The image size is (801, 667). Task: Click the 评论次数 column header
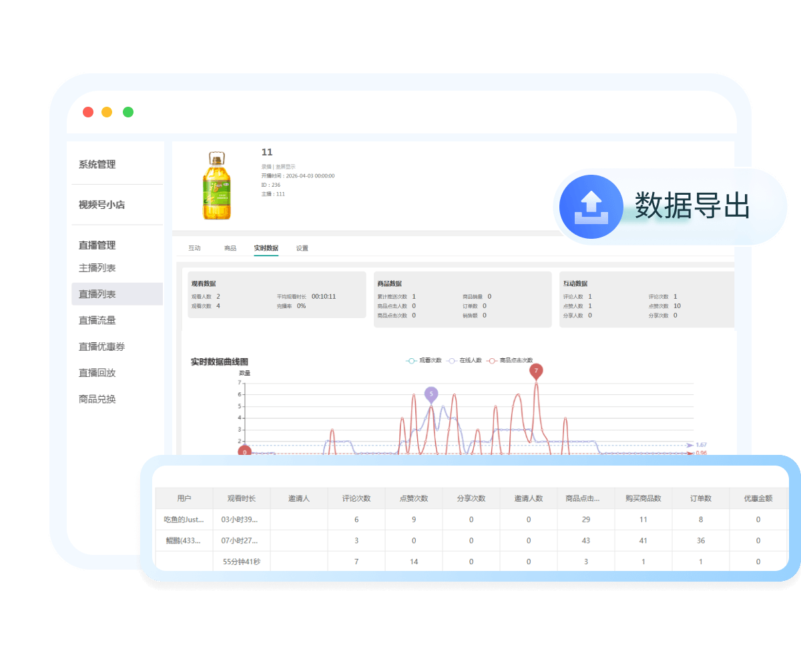click(356, 498)
